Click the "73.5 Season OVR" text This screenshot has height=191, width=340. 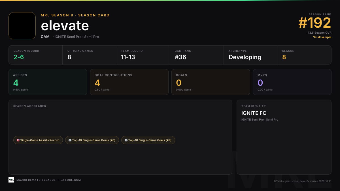coord(319,33)
